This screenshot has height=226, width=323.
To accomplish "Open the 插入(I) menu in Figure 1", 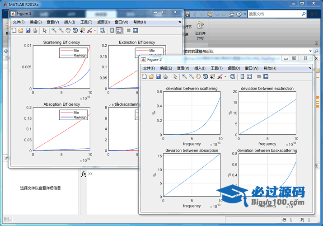I will pyautogui.click(x=70, y=22).
